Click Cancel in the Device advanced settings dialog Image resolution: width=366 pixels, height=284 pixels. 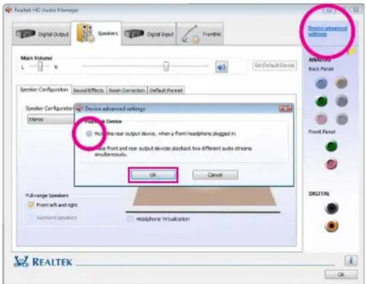(x=215, y=175)
